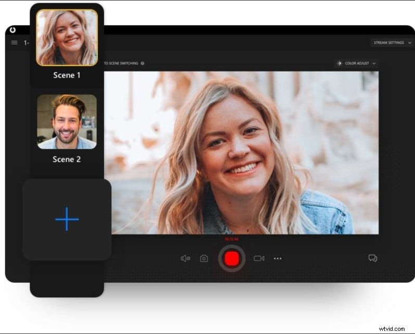Expand the Color Adjust dropdown
415x334 pixels.
(356, 63)
